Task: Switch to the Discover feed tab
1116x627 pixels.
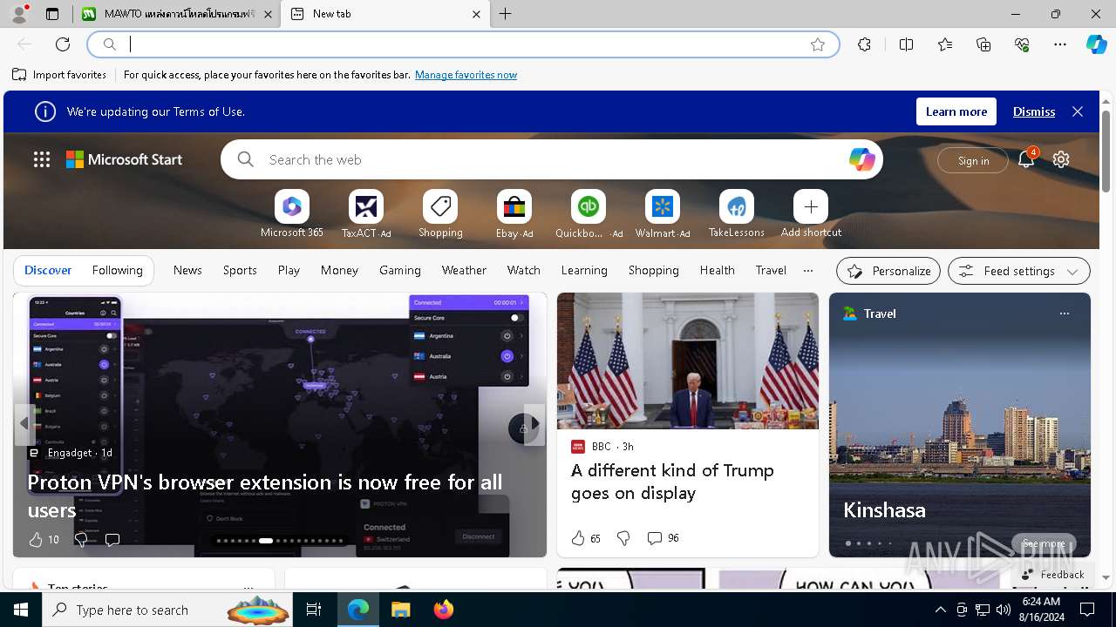Action: click(48, 270)
